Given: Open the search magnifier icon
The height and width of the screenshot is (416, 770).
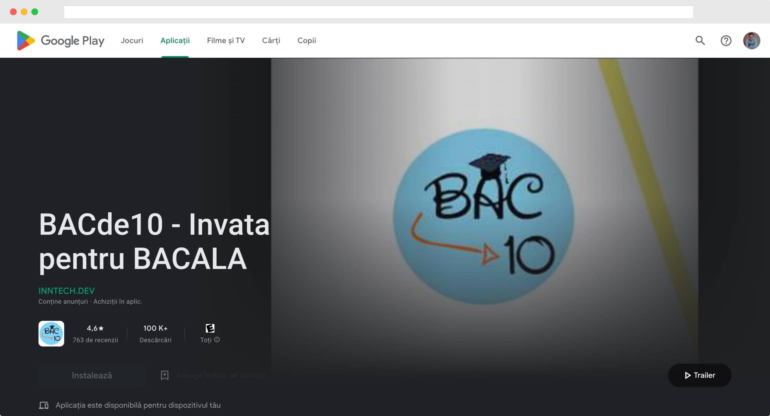Looking at the screenshot, I should tap(700, 41).
